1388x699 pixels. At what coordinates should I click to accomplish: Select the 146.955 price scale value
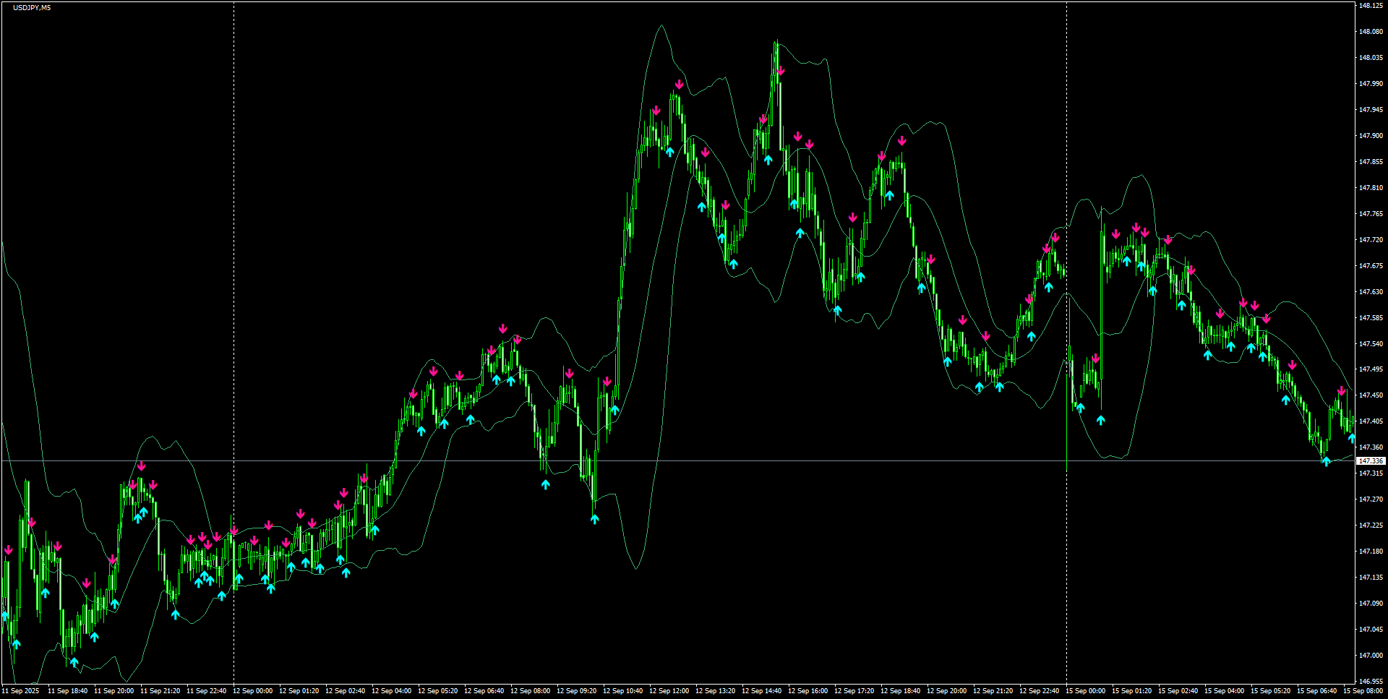click(1371, 682)
